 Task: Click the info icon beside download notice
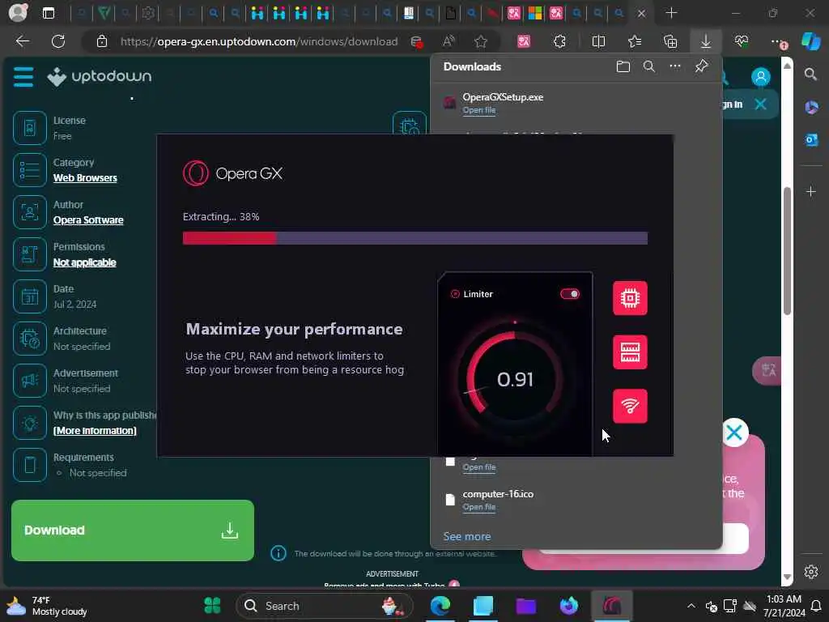(x=278, y=553)
